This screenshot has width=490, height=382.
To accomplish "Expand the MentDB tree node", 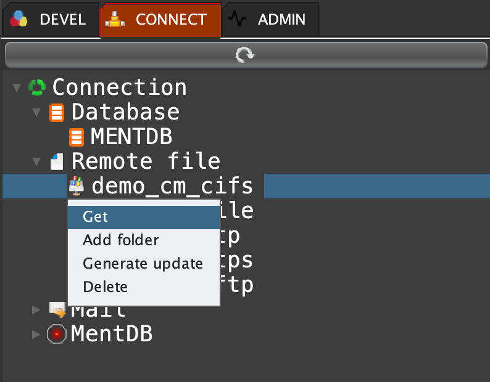I will pyautogui.click(x=36, y=334).
